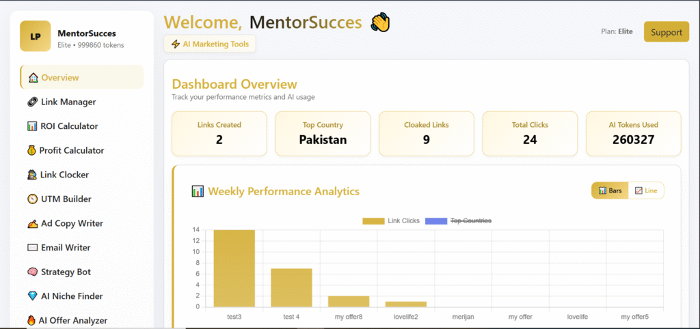Open the Email Writer menu item

click(65, 248)
